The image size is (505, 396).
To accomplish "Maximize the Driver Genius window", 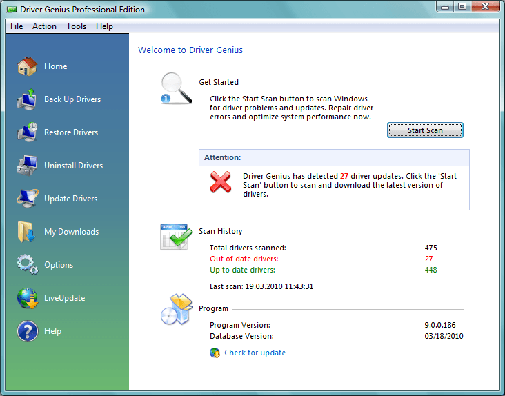I will click(462, 7).
